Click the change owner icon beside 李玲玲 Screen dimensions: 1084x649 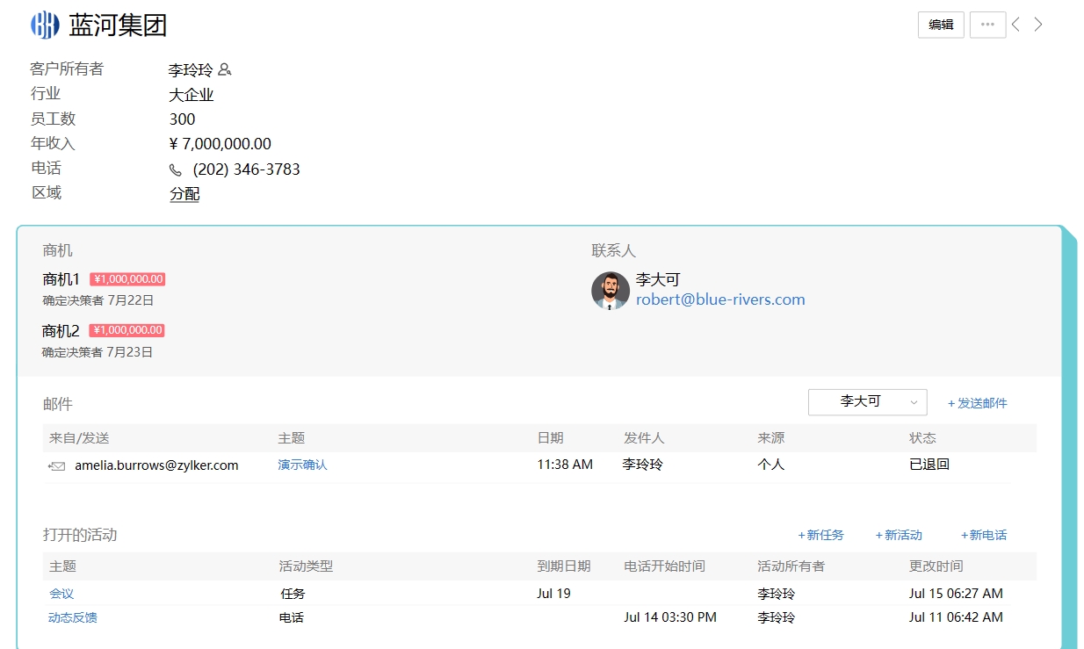click(225, 70)
